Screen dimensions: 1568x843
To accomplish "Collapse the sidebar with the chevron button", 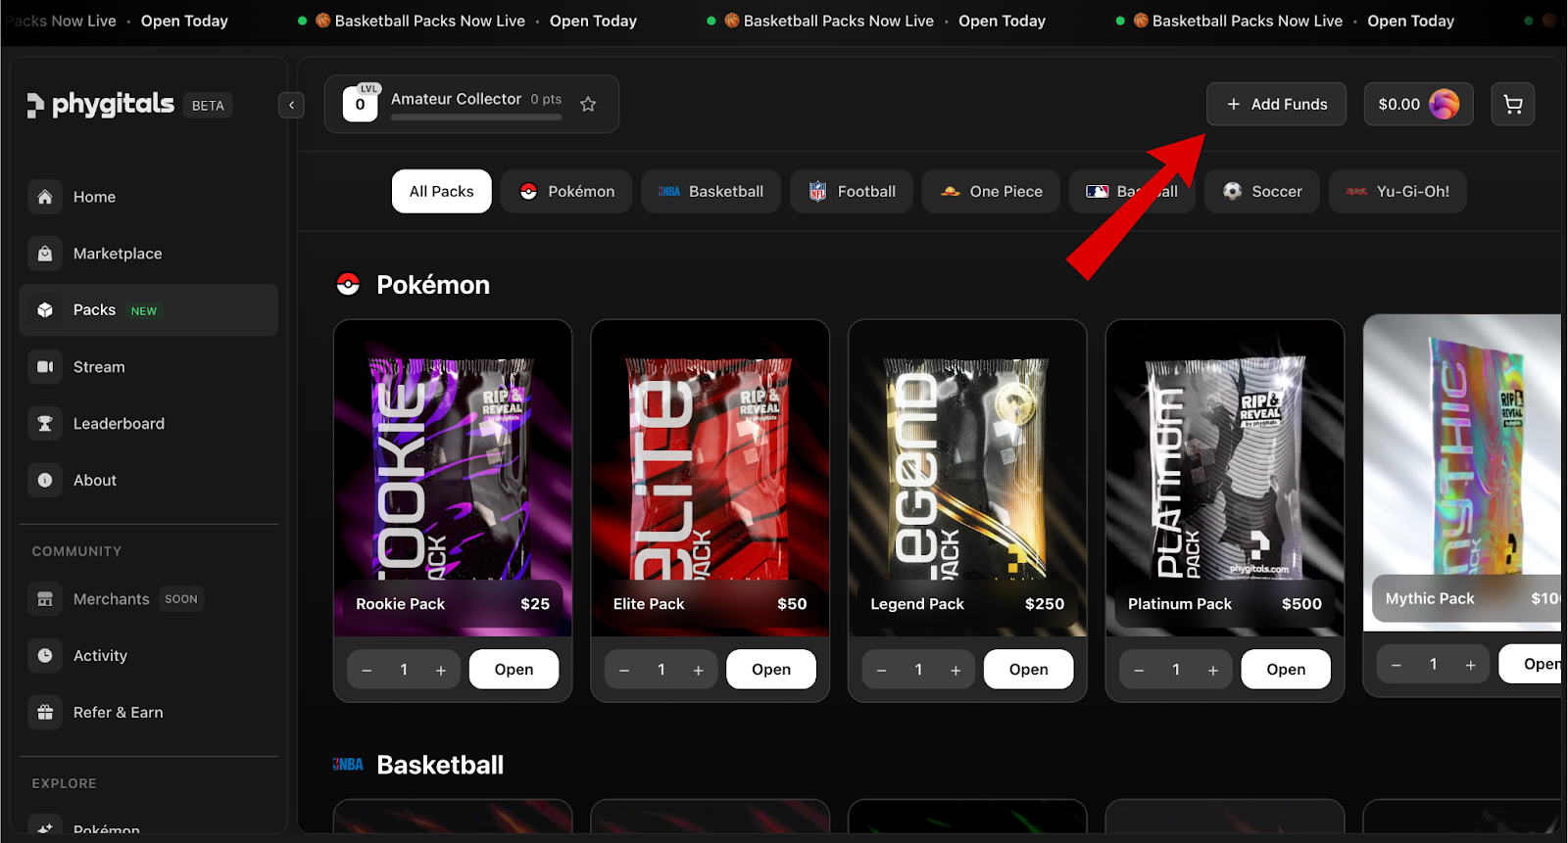I will pyautogui.click(x=291, y=105).
